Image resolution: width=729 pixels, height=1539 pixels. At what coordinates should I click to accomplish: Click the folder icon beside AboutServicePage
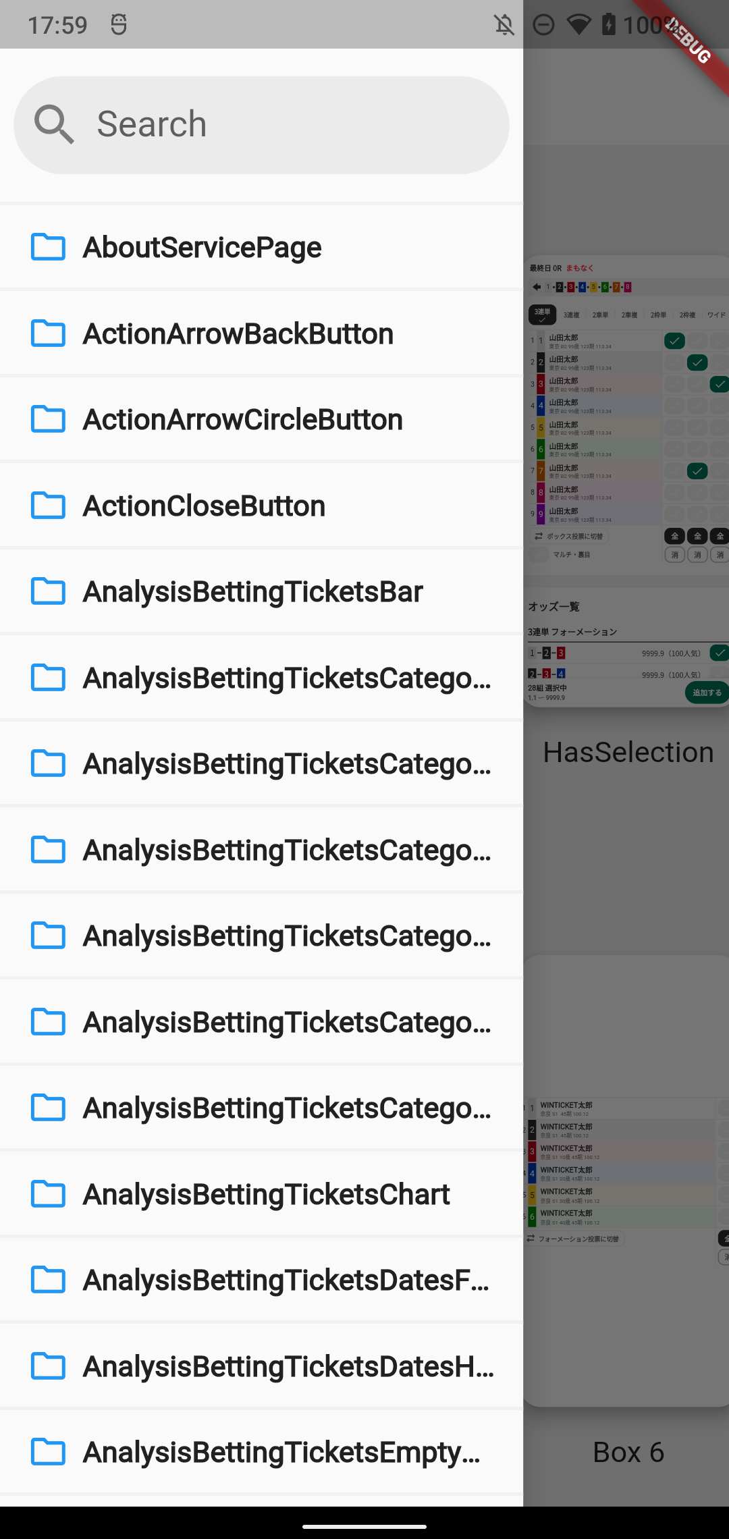47,246
